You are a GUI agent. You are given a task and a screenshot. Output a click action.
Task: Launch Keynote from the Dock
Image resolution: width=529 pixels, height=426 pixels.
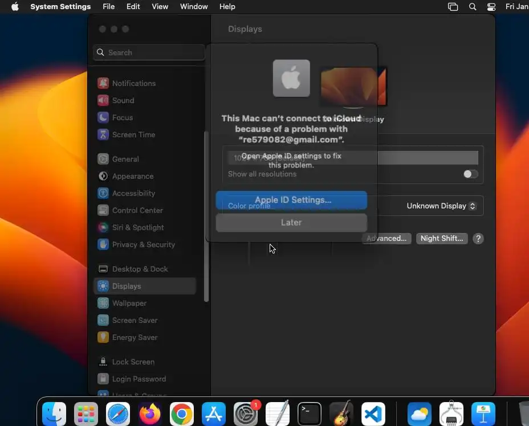483,413
